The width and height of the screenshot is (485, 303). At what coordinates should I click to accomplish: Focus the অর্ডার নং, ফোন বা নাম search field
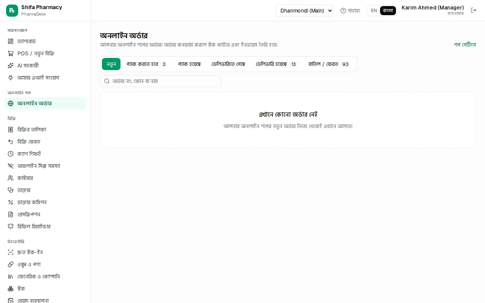(x=161, y=81)
